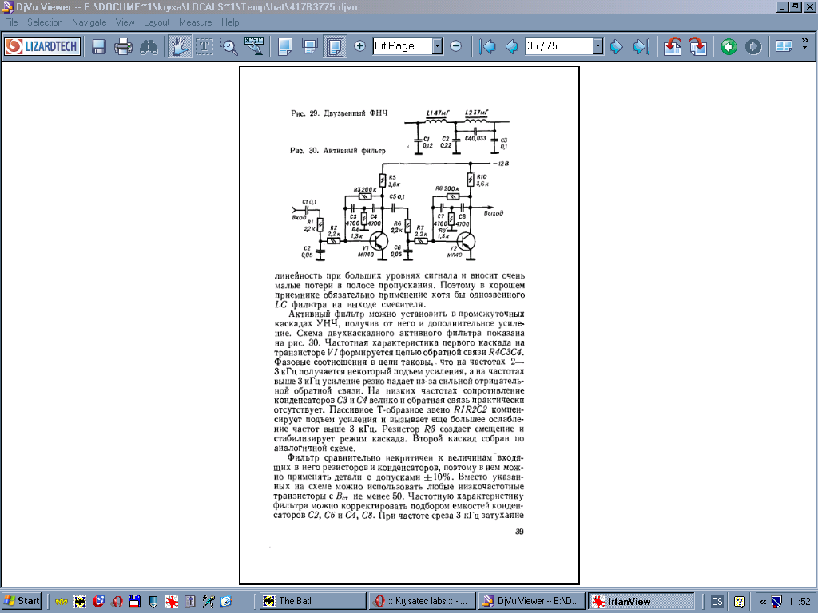Viewport: 818px width, 613px height.
Task: Switch to The Bat! taskbar window
Action: [x=313, y=601]
